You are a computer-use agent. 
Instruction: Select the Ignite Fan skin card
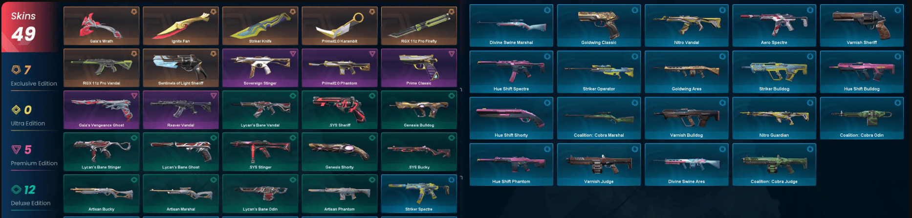pos(181,26)
